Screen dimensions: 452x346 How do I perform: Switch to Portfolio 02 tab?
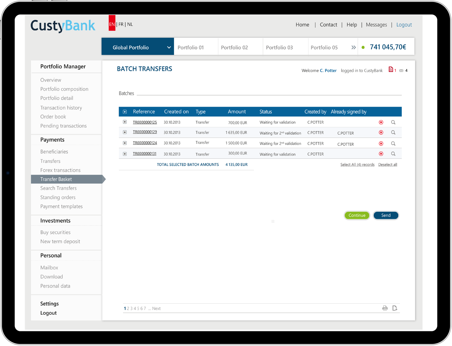234,47
